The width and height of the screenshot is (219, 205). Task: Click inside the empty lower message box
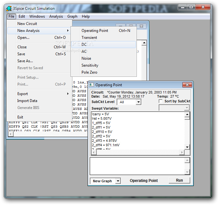coord(137,166)
